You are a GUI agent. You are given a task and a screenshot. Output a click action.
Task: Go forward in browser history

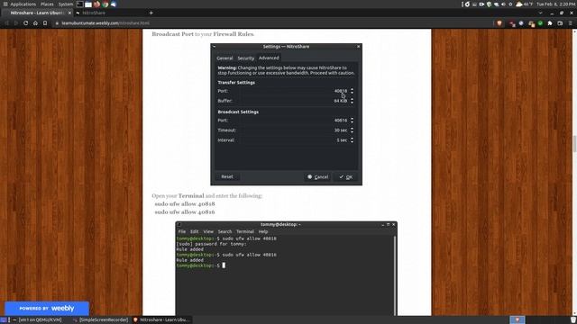tap(16, 23)
